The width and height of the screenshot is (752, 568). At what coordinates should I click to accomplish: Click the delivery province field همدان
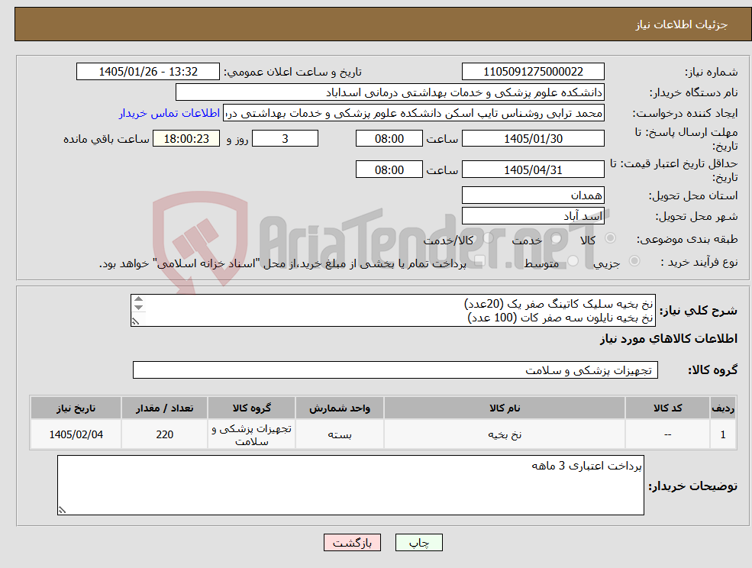coord(533,195)
